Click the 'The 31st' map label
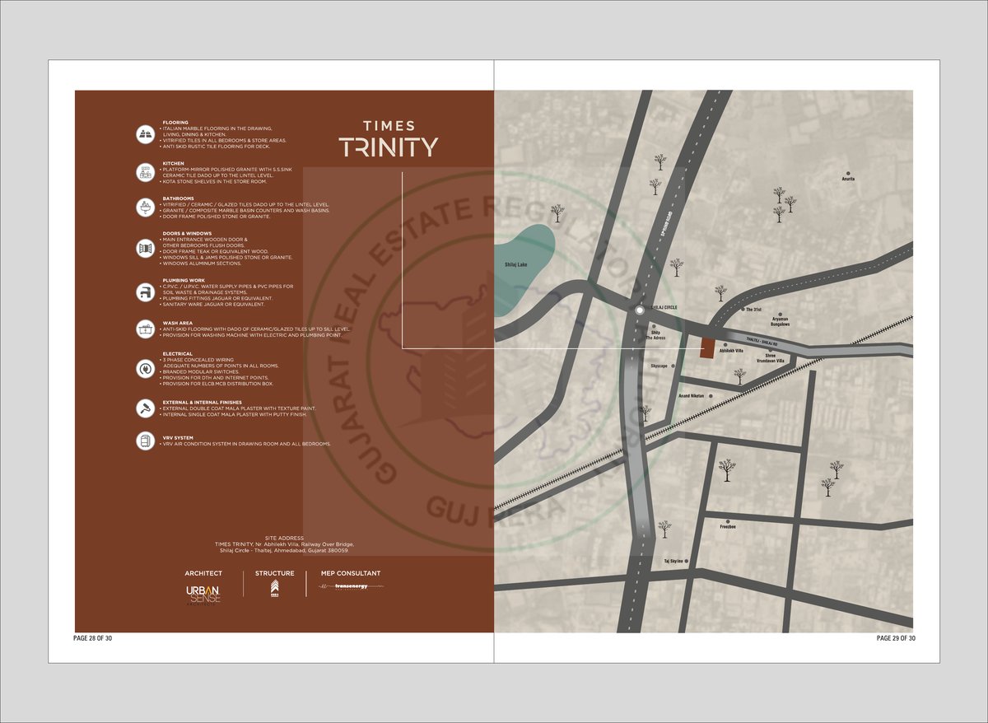988x723 pixels. [x=754, y=310]
